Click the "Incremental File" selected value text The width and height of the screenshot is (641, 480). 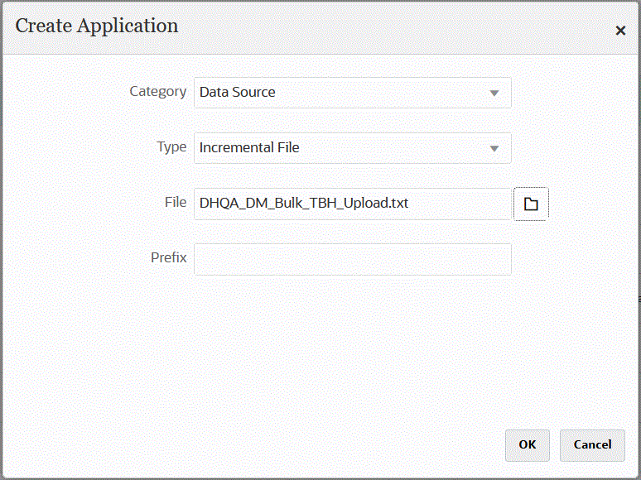[x=249, y=148]
